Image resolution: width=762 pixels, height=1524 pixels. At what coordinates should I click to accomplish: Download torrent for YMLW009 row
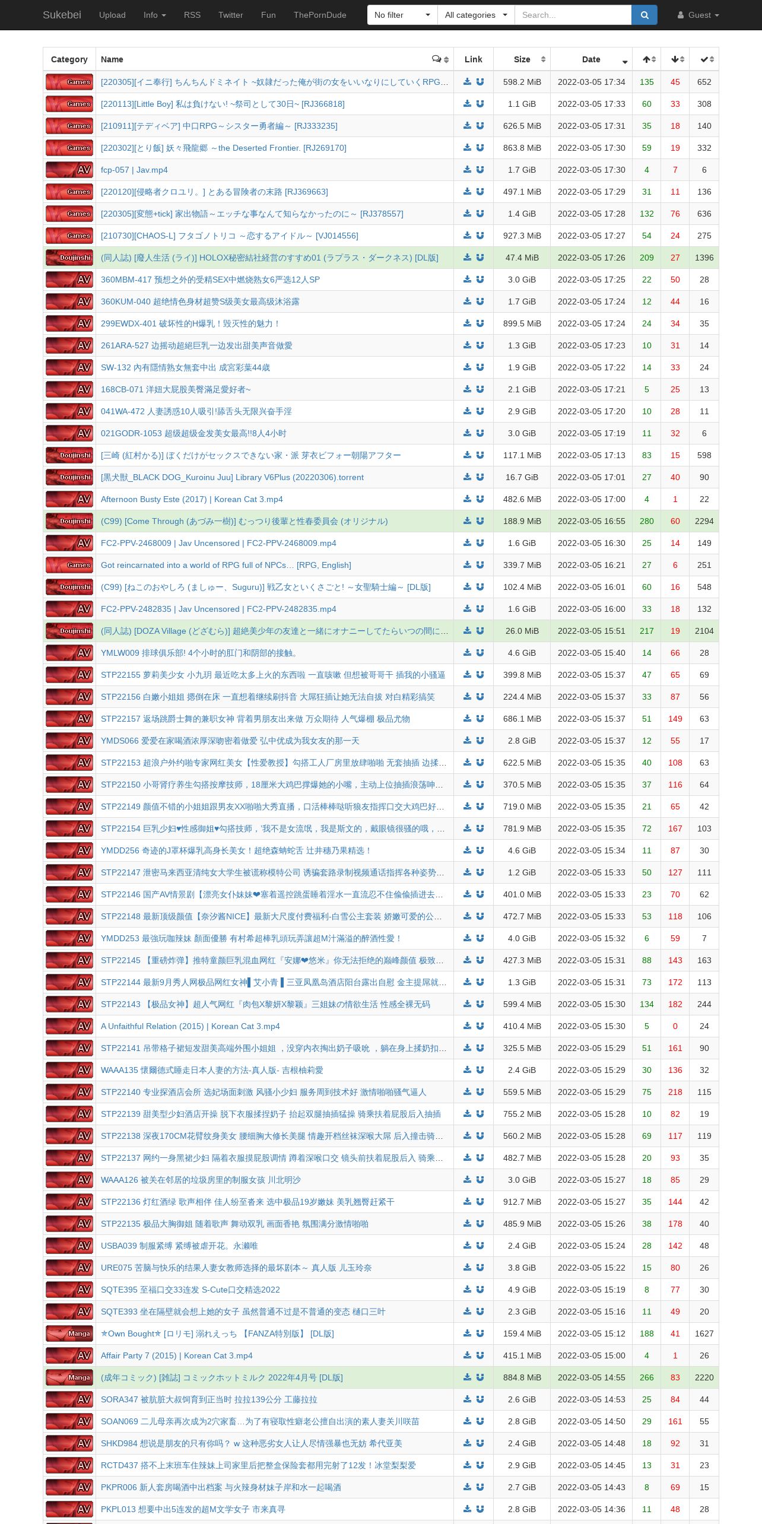(468, 653)
